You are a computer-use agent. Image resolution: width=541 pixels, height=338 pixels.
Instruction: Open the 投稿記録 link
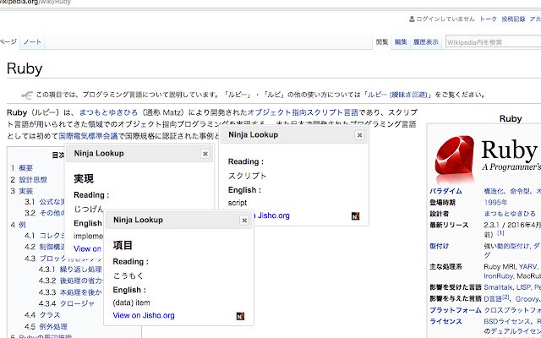click(x=513, y=19)
